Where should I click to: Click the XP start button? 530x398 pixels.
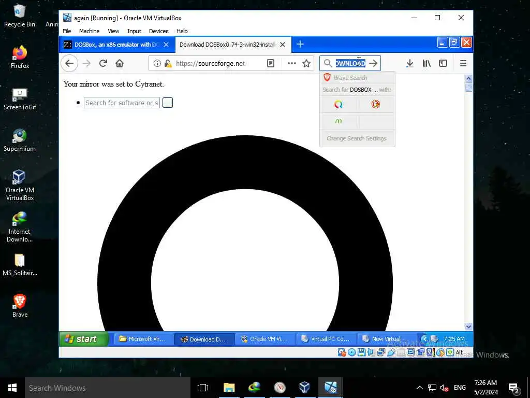(x=84, y=339)
